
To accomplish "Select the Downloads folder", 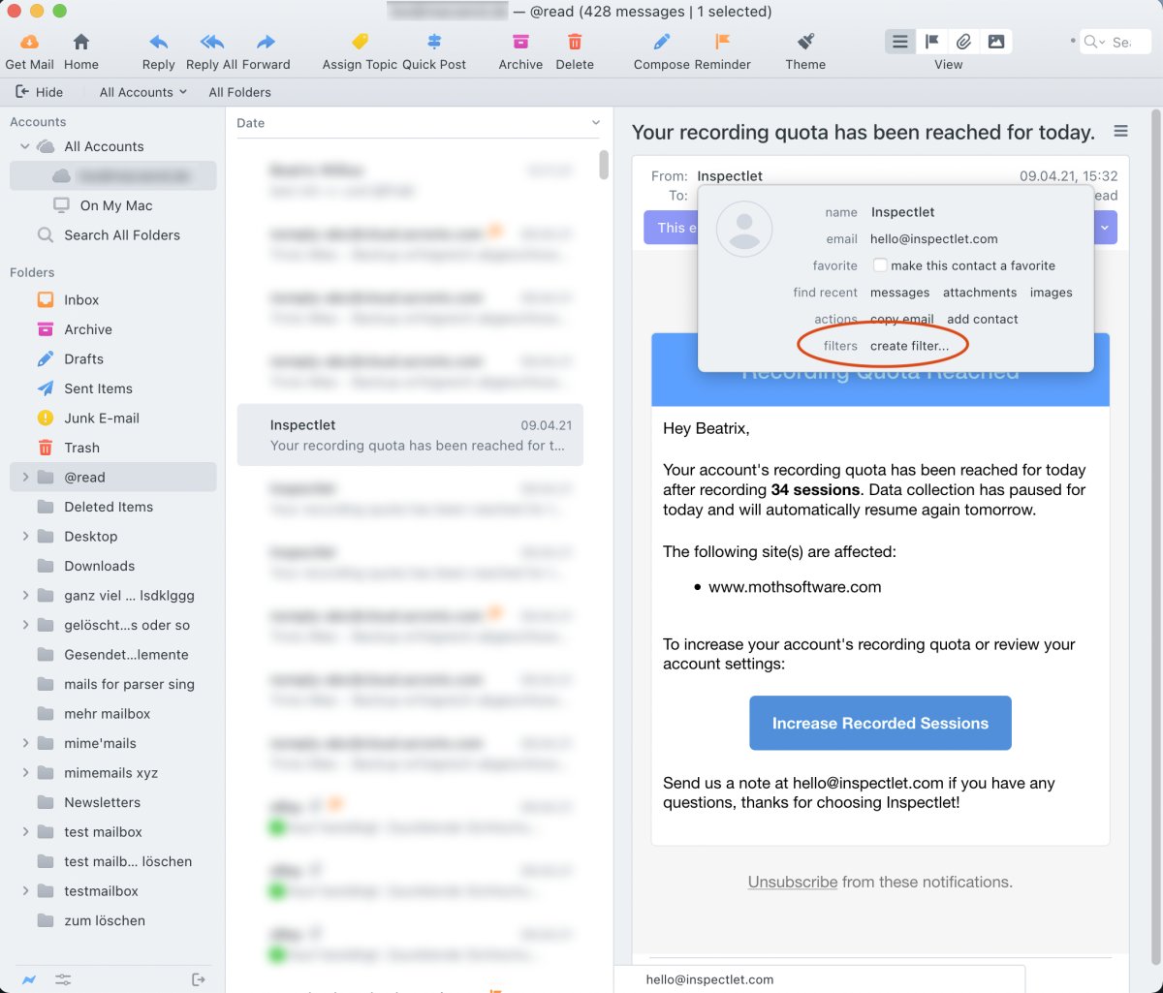I will click(x=99, y=566).
